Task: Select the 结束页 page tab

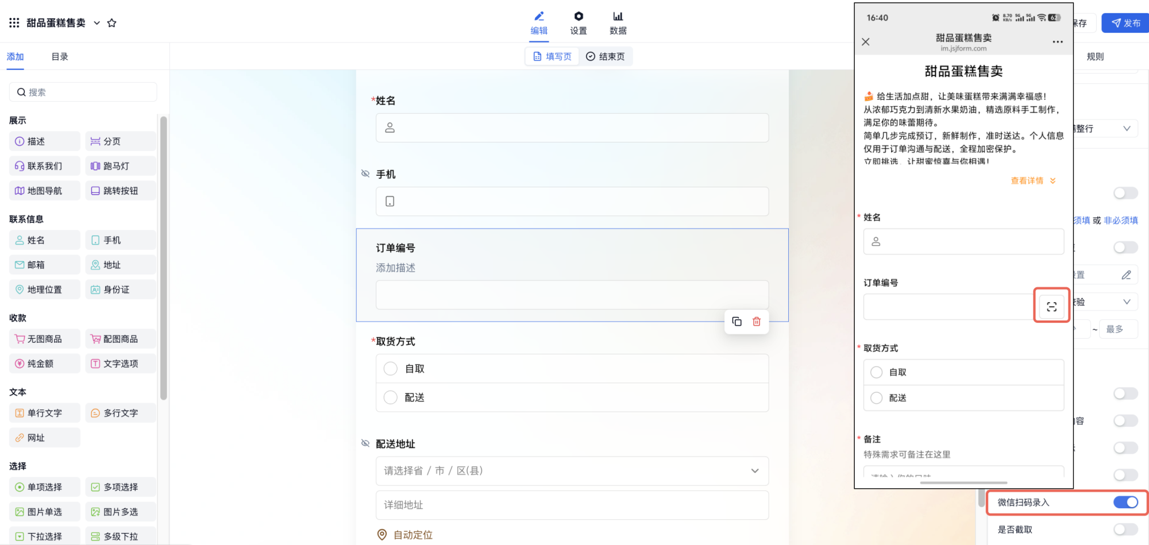Action: coord(606,56)
